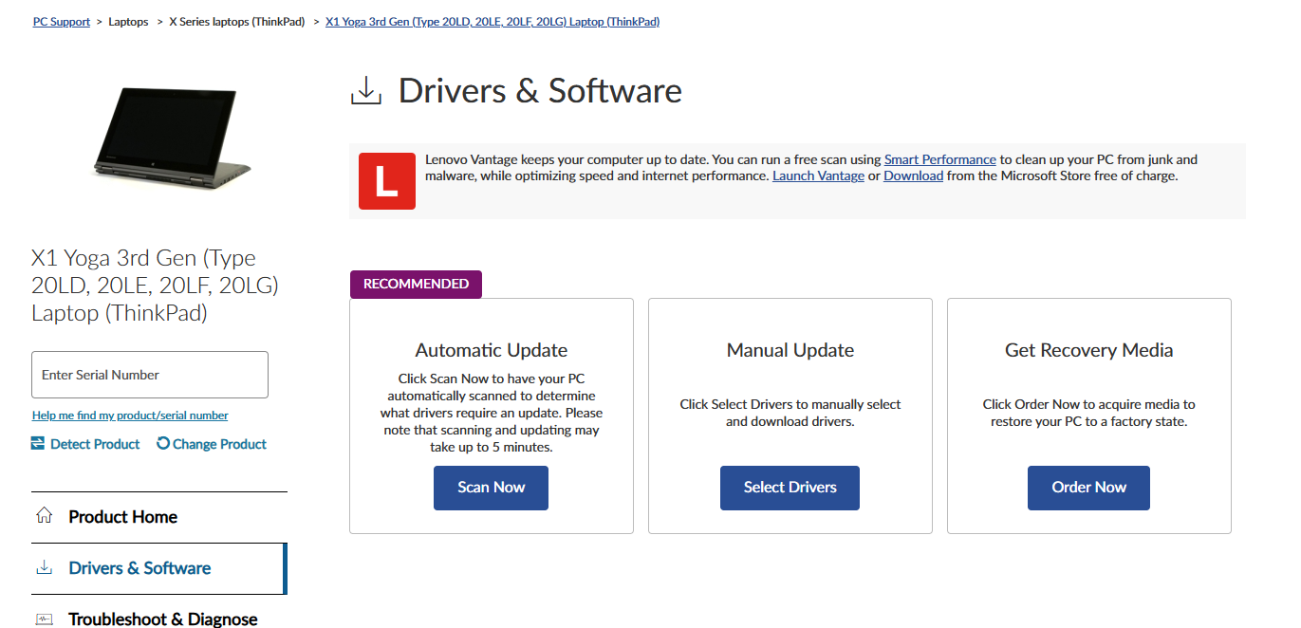Click the X1 Yoga 3rd Gen product name text

155,286
